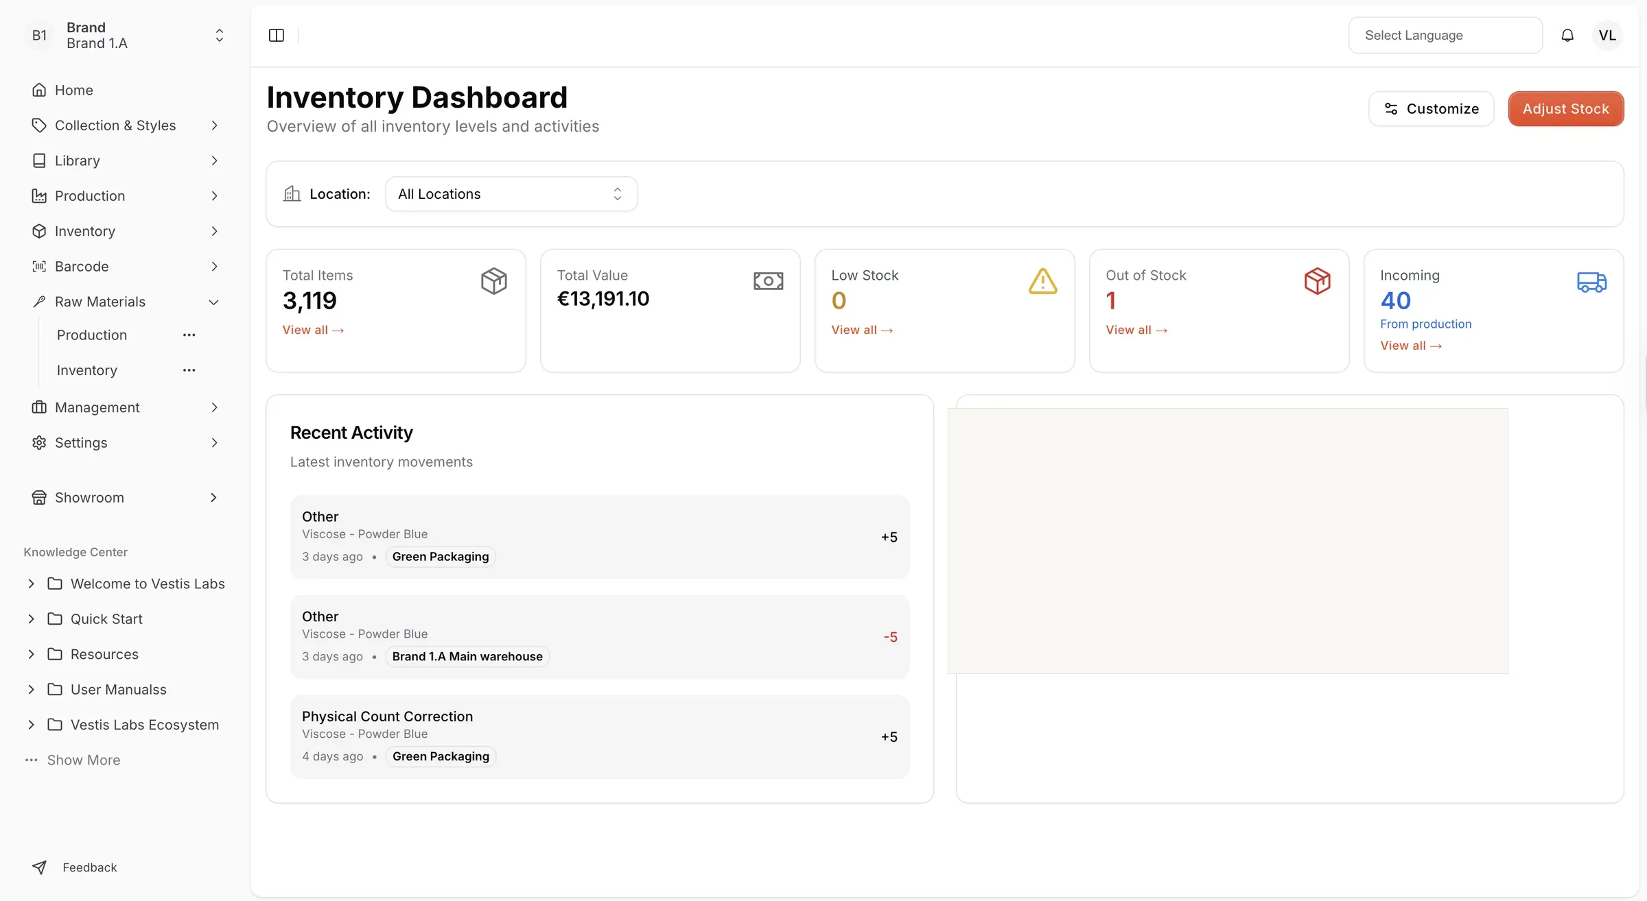Collapse the Raw Materials section
Screen dimensions: 1647x901
coord(213,302)
